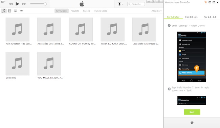Select the For 2.0~2.3 tab
Image resolution: width=220 pixels, height=128 pixels.
(210, 17)
